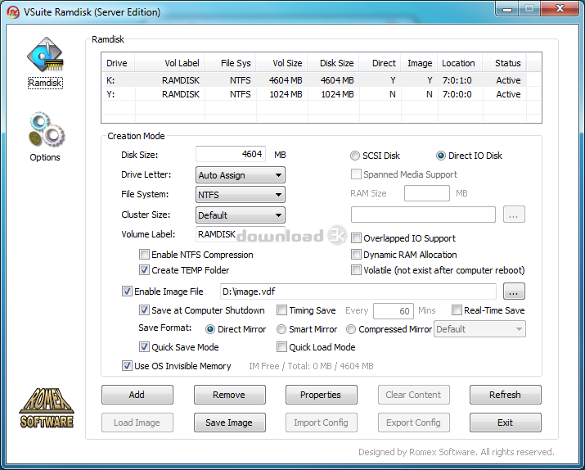Click the Refresh button
The image size is (585, 470).
pos(505,395)
